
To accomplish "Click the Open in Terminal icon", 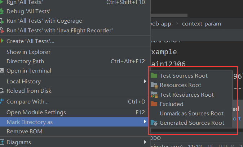I will (1, 70).
